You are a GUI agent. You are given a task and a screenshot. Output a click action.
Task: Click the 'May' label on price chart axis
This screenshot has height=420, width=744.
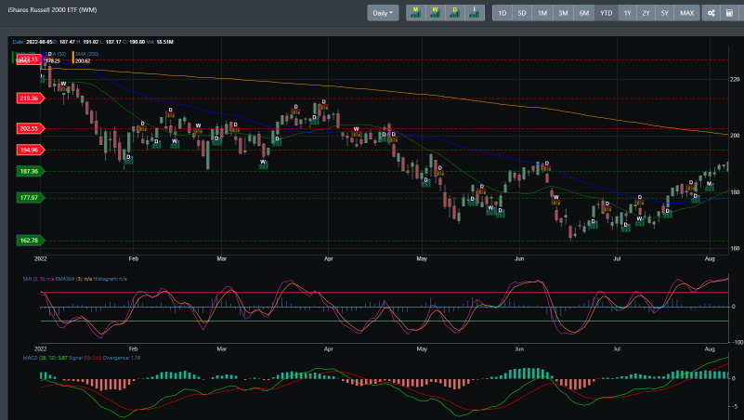point(422,258)
